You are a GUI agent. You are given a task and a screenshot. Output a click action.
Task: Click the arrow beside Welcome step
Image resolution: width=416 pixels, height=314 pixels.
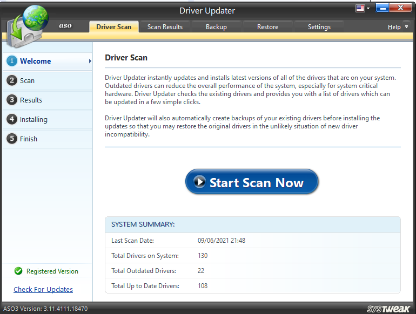coord(90,61)
